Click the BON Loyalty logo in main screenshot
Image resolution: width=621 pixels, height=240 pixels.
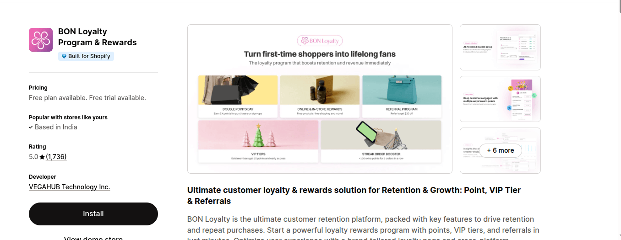click(320, 41)
